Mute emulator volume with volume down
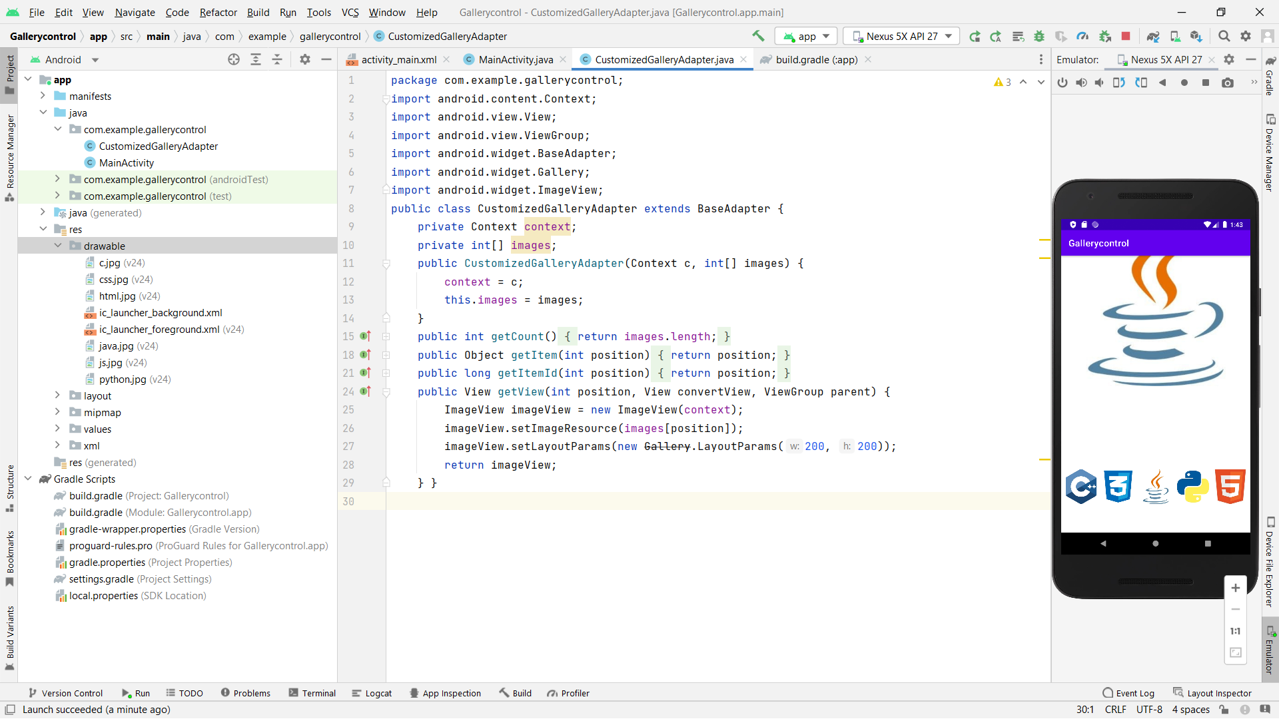 1099,83
